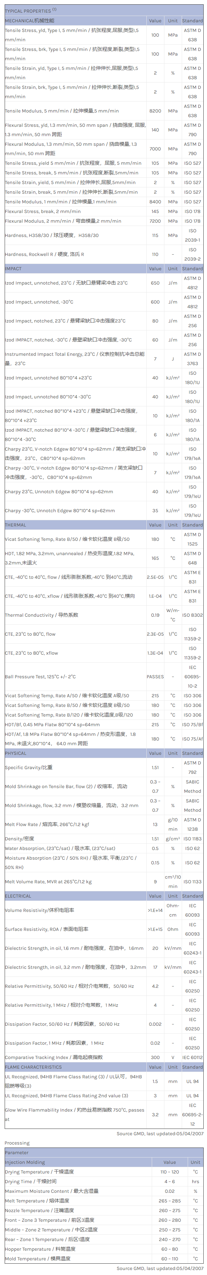Select the Specific Gravity property label
The width and height of the screenshot is (207, 1275).
(29, 768)
